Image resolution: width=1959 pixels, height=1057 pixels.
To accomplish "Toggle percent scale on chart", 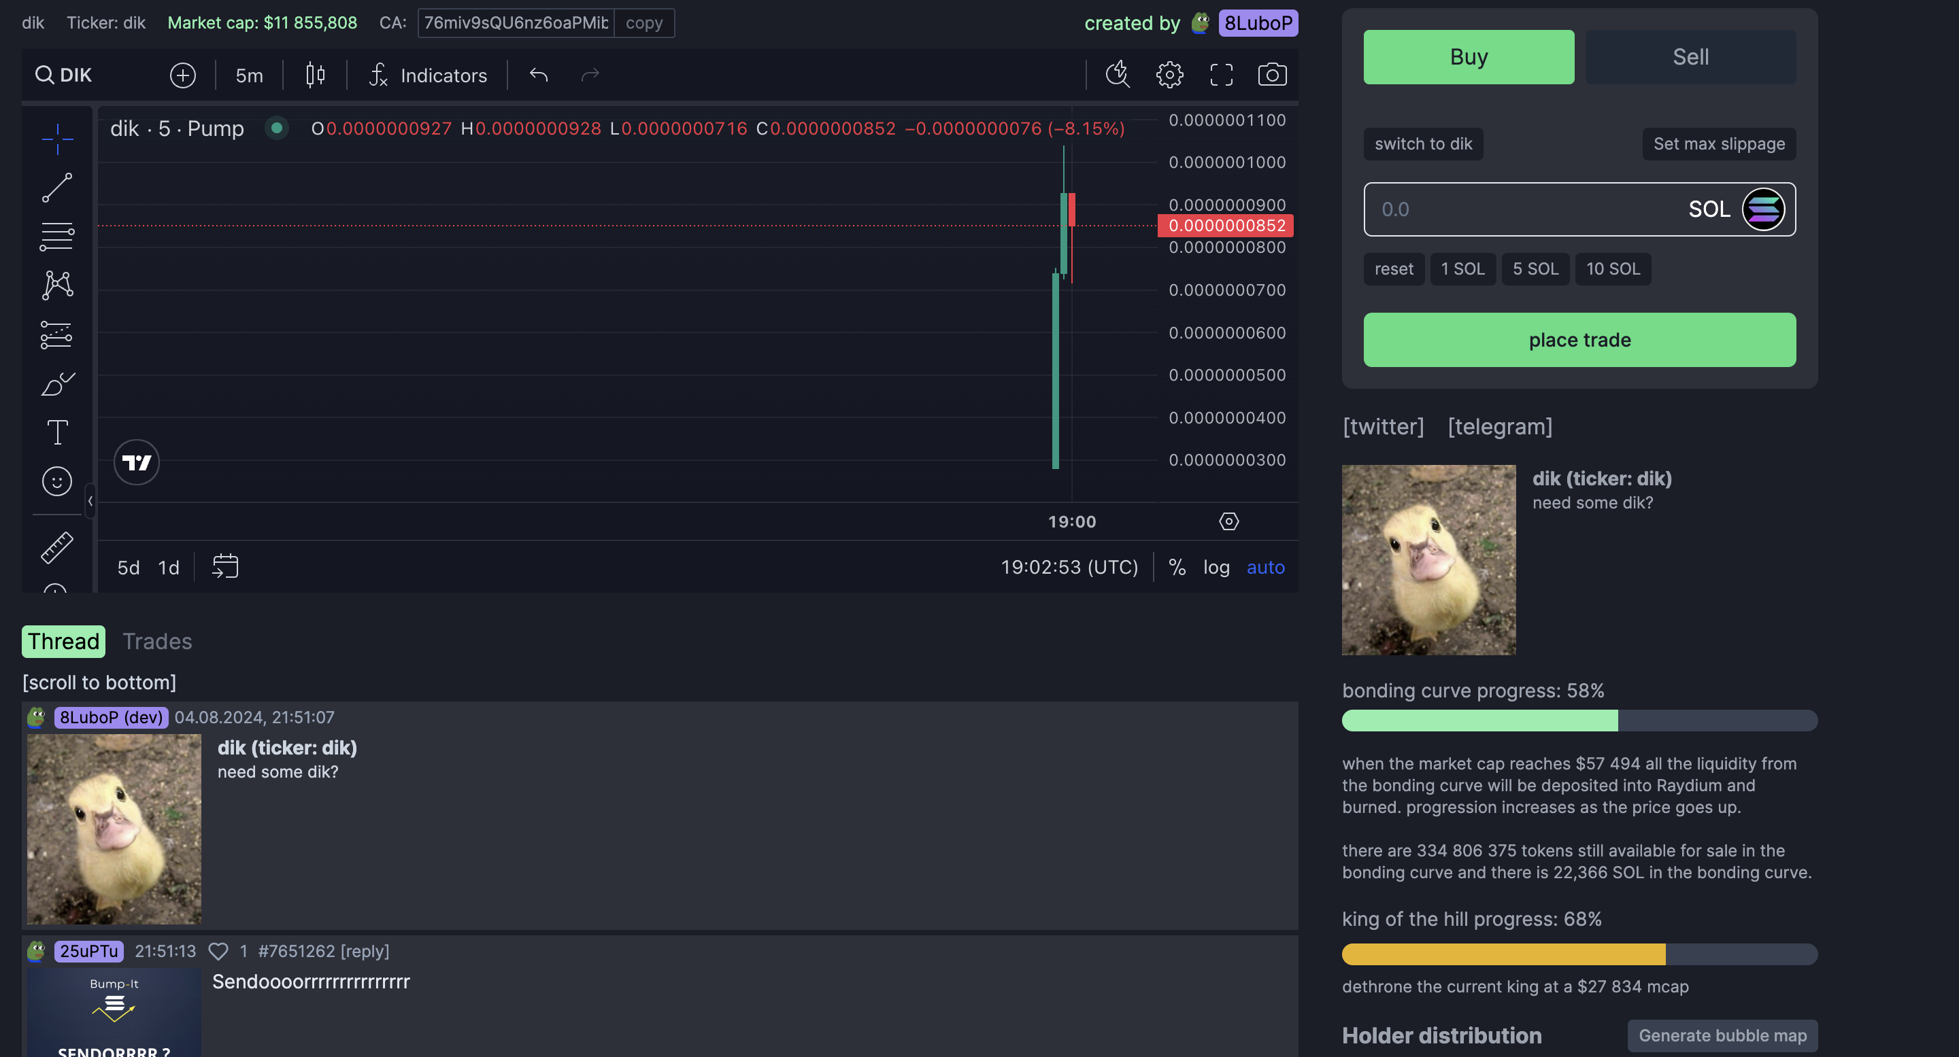I will tap(1177, 567).
